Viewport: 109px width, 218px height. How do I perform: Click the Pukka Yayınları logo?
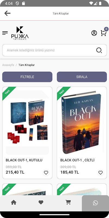click(20, 33)
